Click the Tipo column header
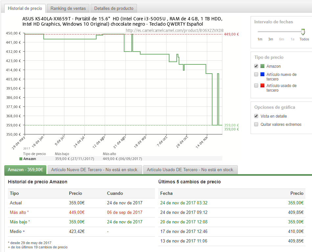312x252 pixels. point(14,193)
